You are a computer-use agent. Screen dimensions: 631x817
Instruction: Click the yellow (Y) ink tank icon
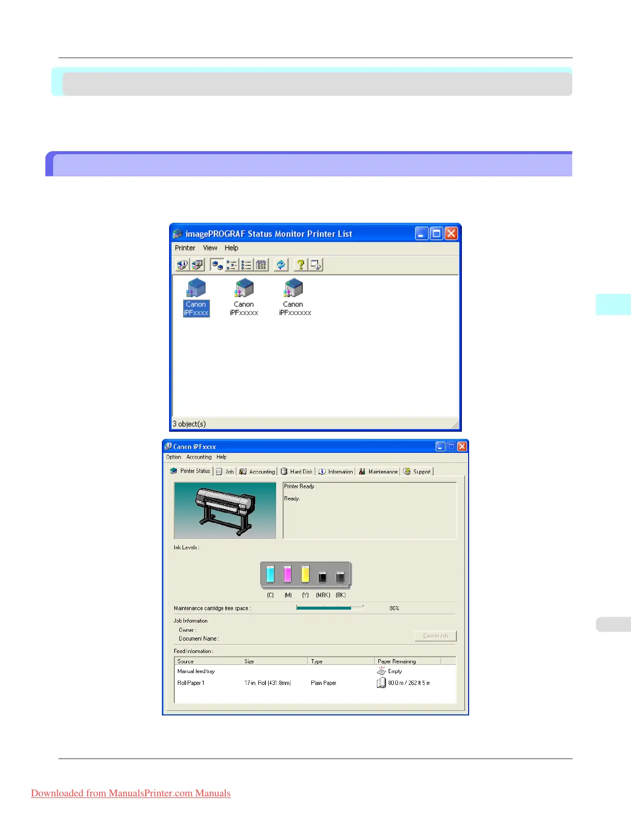[305, 574]
